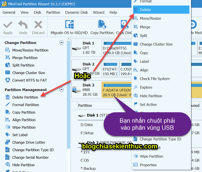This screenshot has height=172, width=202.
Task: Click Change Serial Number link
Action: coord(31,158)
